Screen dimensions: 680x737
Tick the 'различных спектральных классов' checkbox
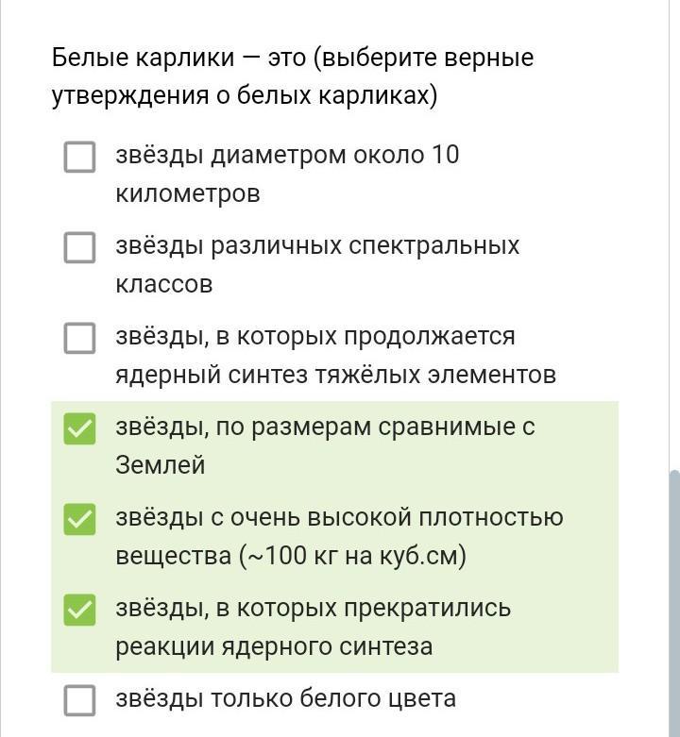pos(80,247)
